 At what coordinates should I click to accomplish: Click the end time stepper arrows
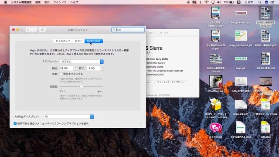pos(102,68)
